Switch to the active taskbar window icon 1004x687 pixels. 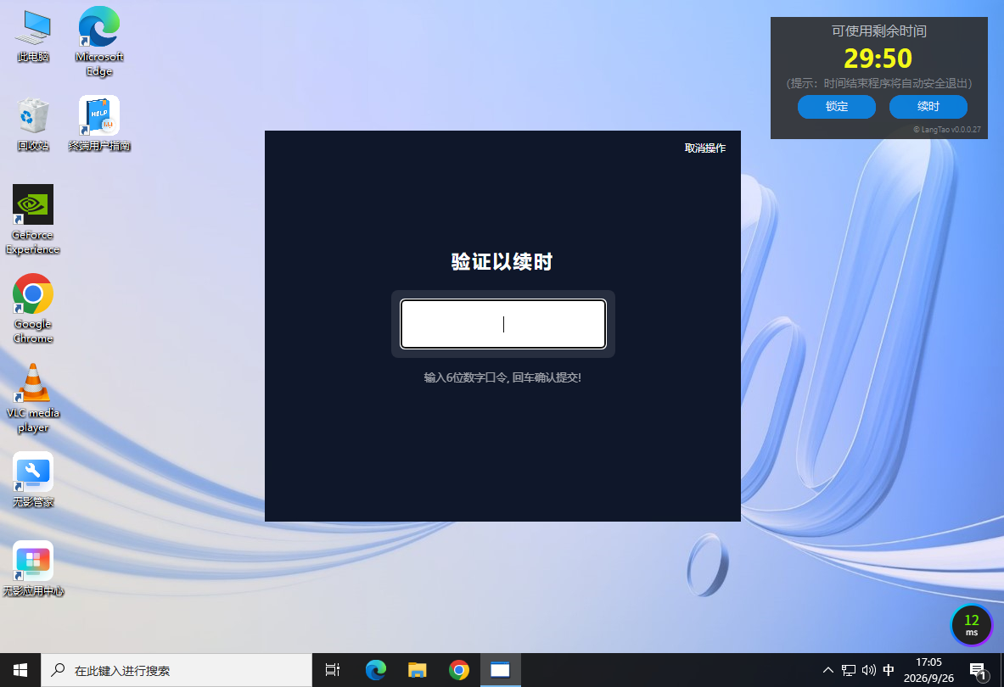pos(500,670)
